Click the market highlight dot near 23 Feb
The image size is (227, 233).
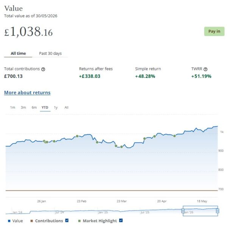point(77,136)
